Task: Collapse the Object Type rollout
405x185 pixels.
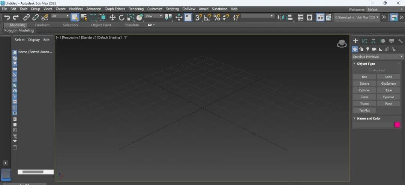Action: click(354, 64)
